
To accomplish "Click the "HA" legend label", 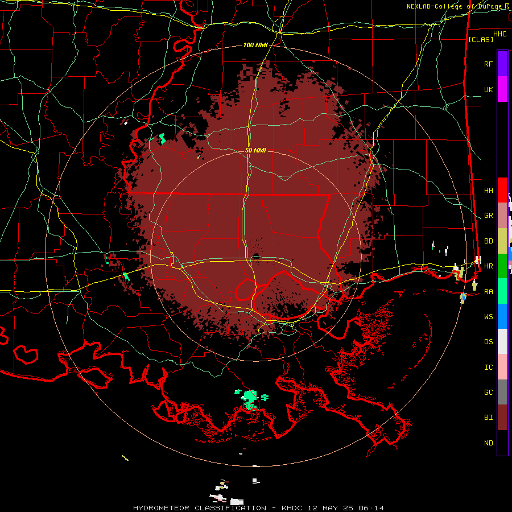I will click(488, 190).
